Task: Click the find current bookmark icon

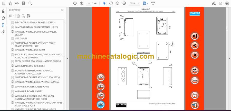Action: (x=28, y=16)
